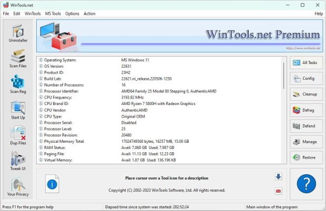326x211 pixels.
Task: Click the copyright notice text
Action: (167, 190)
